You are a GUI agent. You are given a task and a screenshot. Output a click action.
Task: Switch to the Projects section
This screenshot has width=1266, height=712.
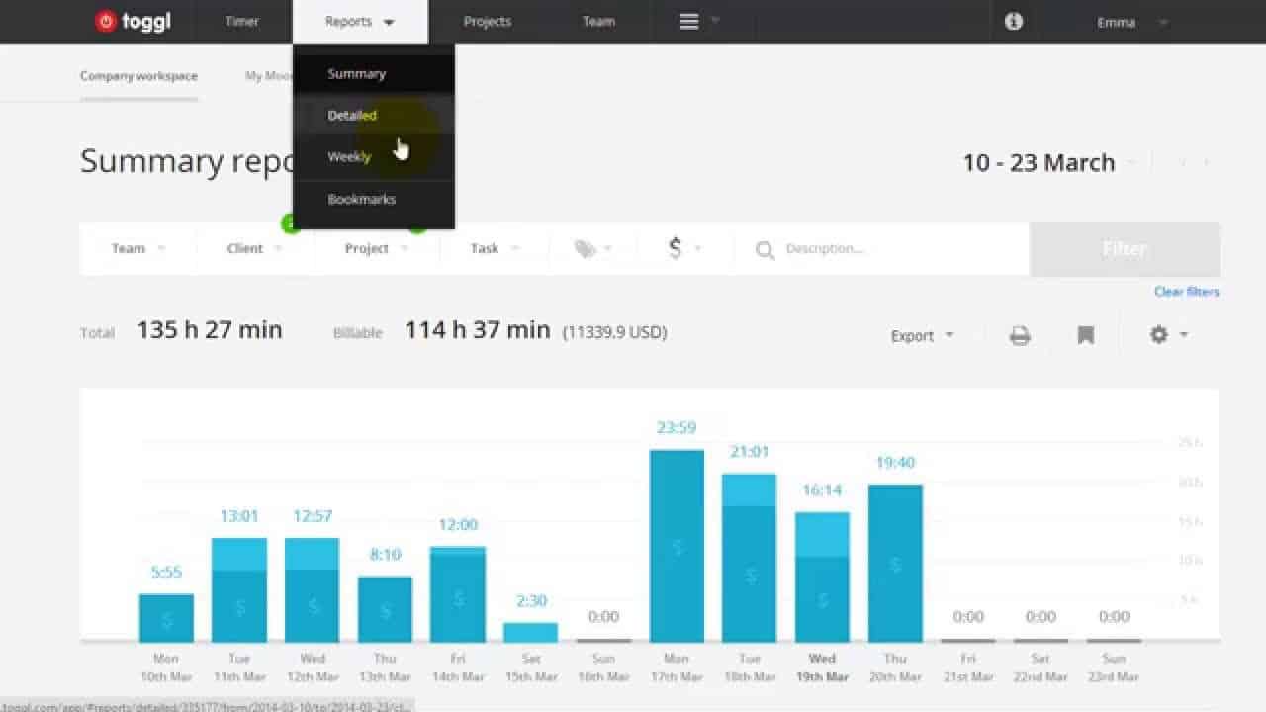pos(487,21)
